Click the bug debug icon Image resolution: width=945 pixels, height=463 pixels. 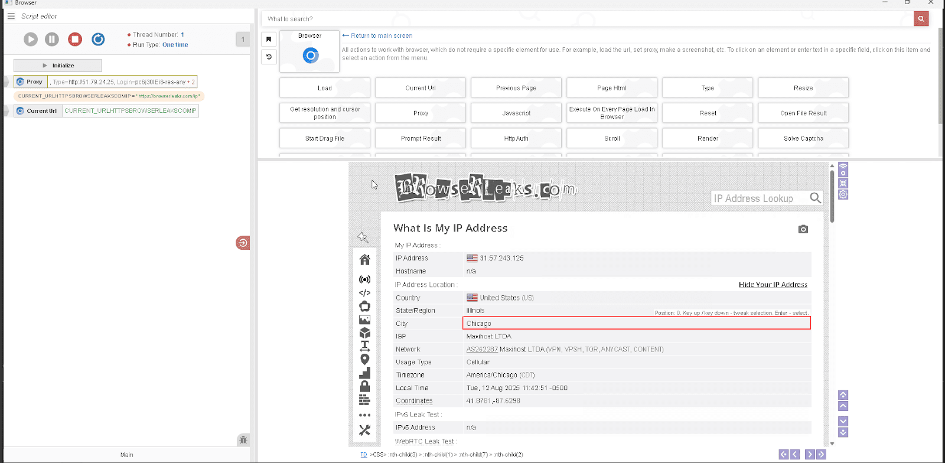pos(243,440)
